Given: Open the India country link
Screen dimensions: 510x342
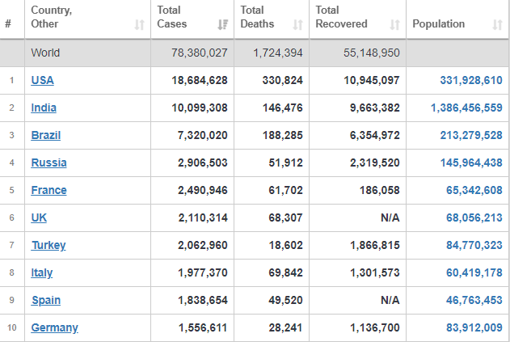Looking at the screenshot, I should pyautogui.click(x=44, y=108).
